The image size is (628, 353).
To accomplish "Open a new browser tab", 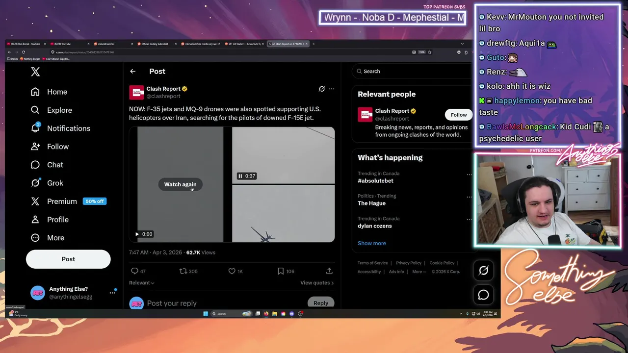I will coord(314,44).
